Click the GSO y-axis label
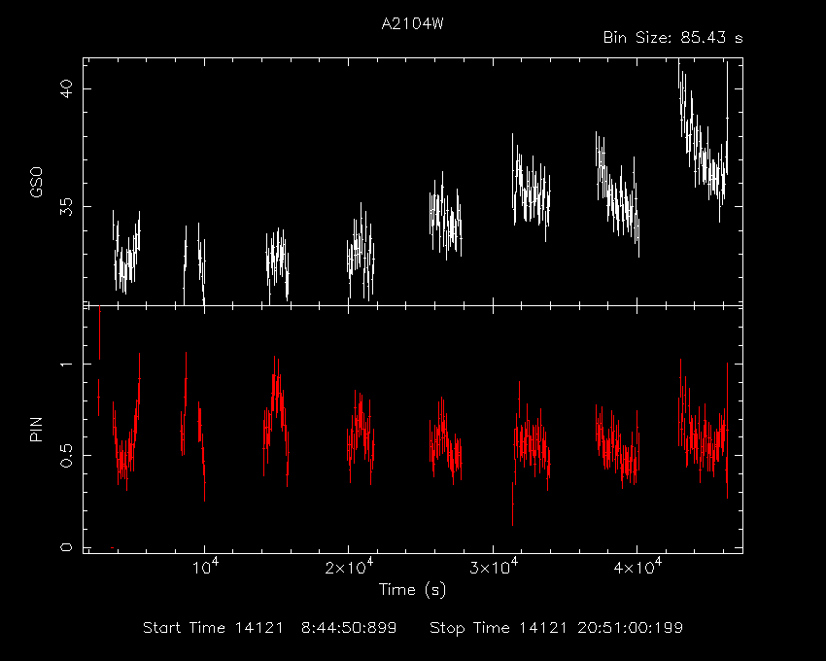 [36, 183]
